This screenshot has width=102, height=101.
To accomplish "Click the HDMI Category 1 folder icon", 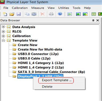I will (14, 63).
